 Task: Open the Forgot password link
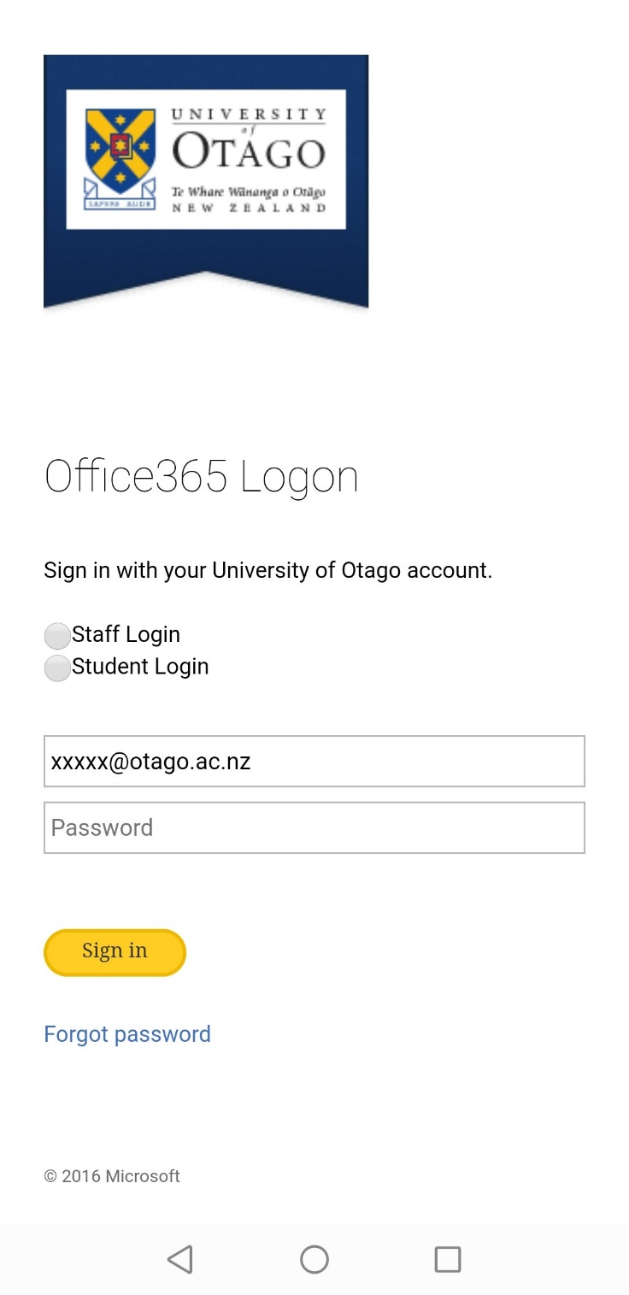click(x=127, y=1034)
